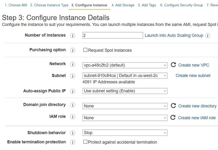Click the '4091 IP Addresses available' text
The image size is (218, 150).
coord(109,82)
